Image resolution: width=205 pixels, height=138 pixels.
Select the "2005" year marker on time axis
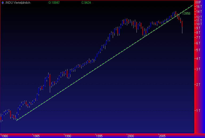[162, 136]
